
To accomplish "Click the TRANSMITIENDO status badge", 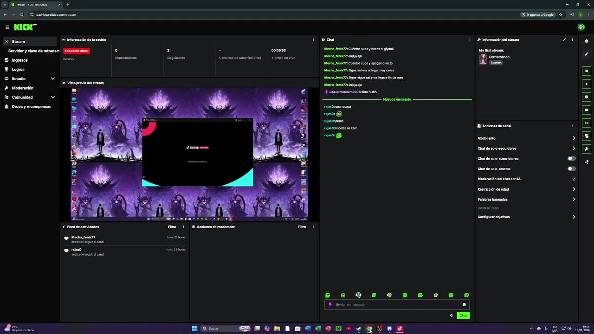I will point(77,51).
